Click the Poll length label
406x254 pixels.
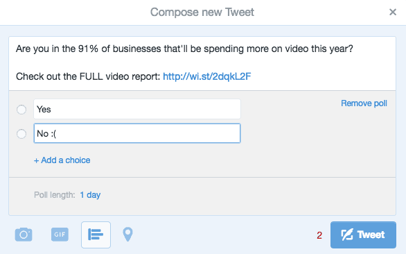tap(54, 195)
